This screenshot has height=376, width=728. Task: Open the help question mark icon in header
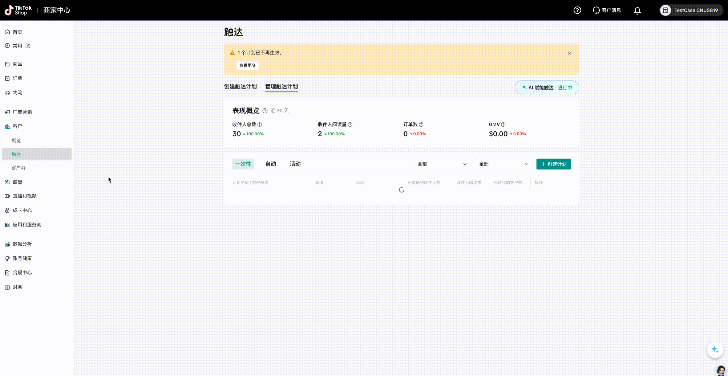(x=577, y=10)
